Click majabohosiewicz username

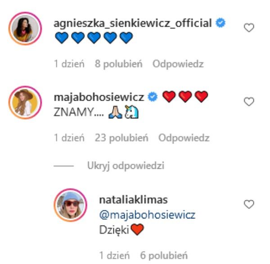pyautogui.click(x=99, y=97)
